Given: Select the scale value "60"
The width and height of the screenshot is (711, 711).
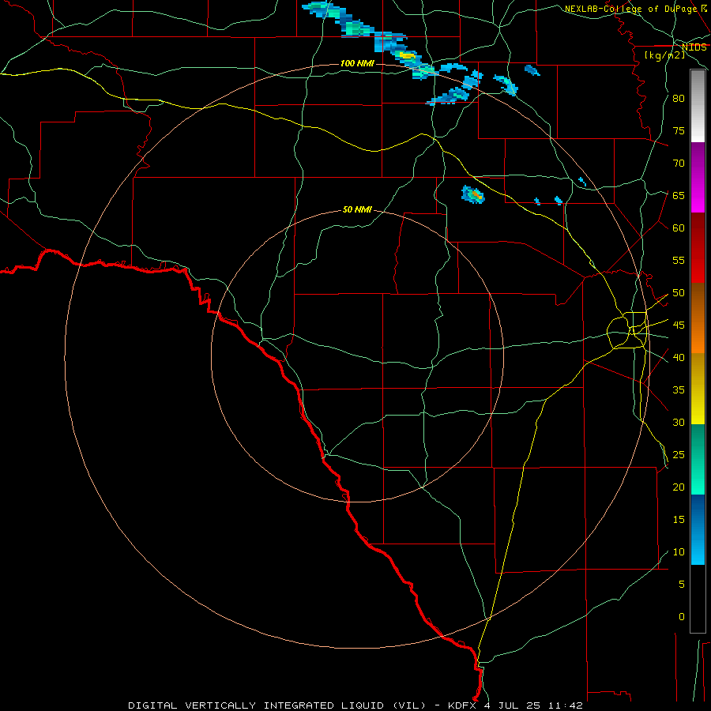Looking at the screenshot, I should tap(679, 228).
